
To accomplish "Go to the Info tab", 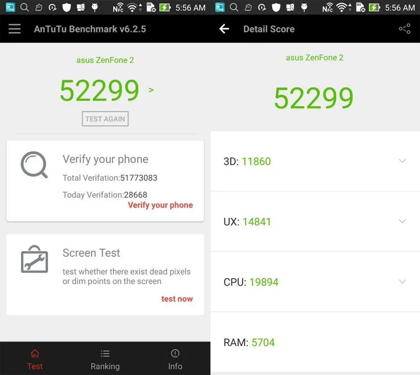I will pos(175,359).
